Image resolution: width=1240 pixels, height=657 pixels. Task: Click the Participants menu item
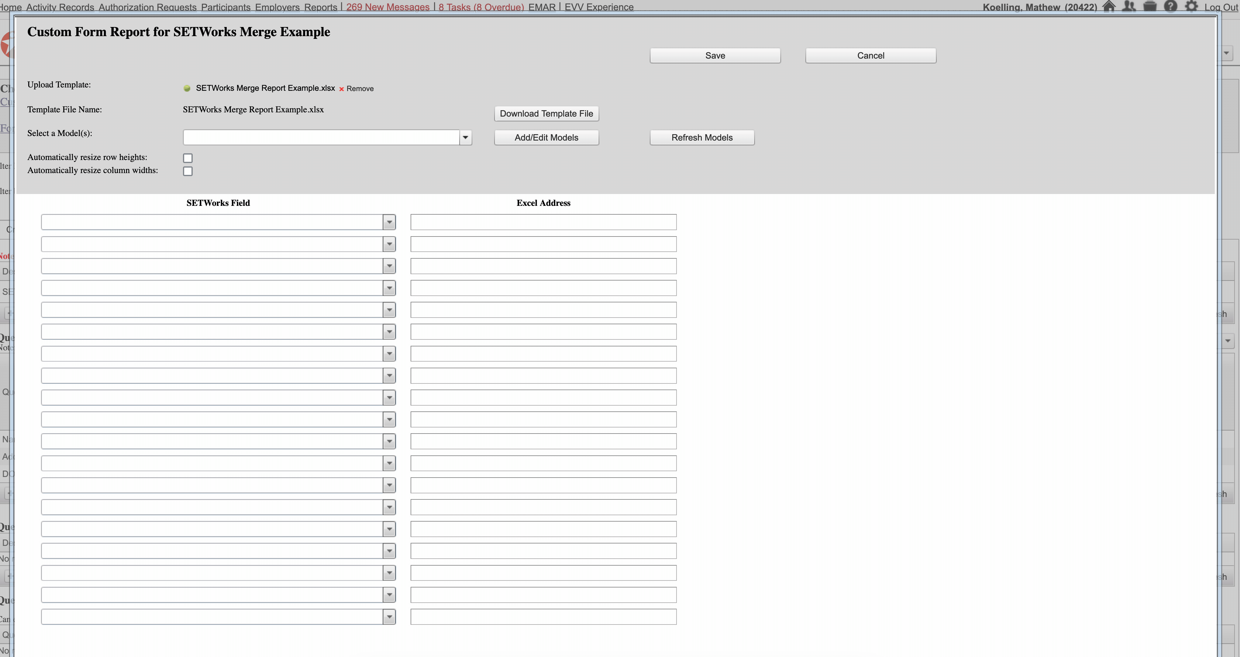226,7
